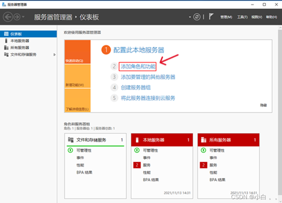
Task: Click 服务 in 本地服务器 tile
Action: tap(147, 165)
